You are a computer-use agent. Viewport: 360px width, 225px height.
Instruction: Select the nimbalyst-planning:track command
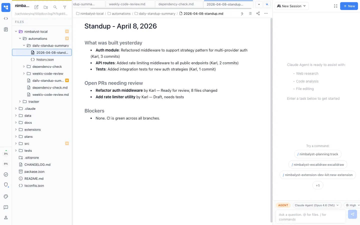(x=318, y=154)
